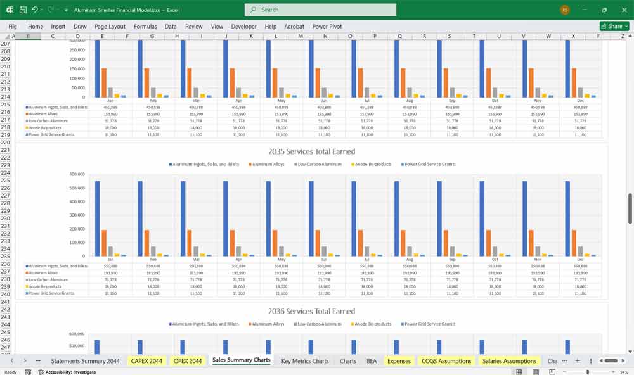Open Normal view from the status bar
Viewport: 634px width, 375px height.
tap(519, 372)
